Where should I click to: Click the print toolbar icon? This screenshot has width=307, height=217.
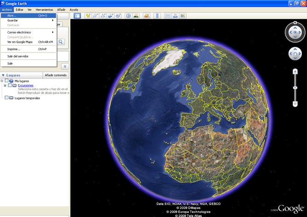pyautogui.click(x=175, y=16)
